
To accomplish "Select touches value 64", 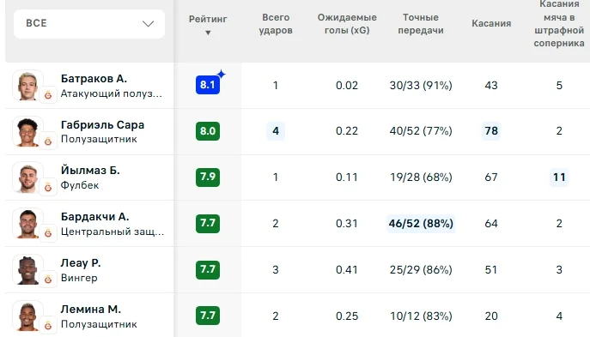I will coord(491,224).
